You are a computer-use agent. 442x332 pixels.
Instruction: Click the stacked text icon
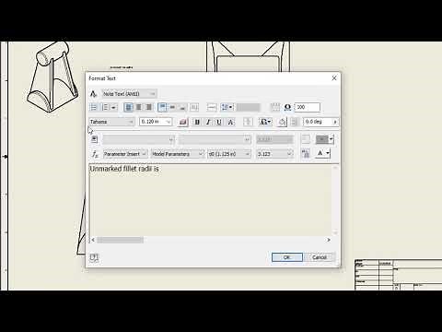(x=248, y=122)
